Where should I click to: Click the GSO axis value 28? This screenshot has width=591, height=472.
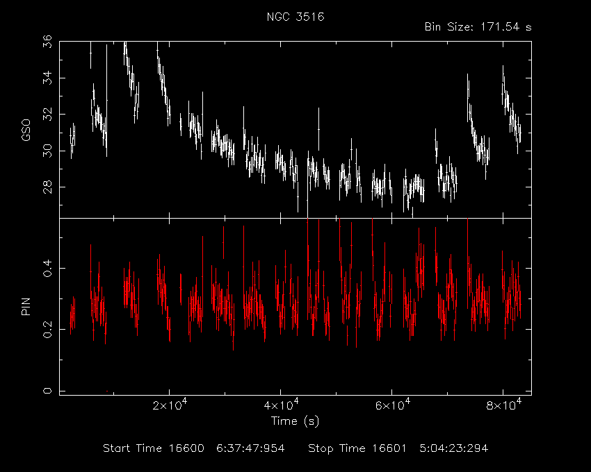[47, 187]
